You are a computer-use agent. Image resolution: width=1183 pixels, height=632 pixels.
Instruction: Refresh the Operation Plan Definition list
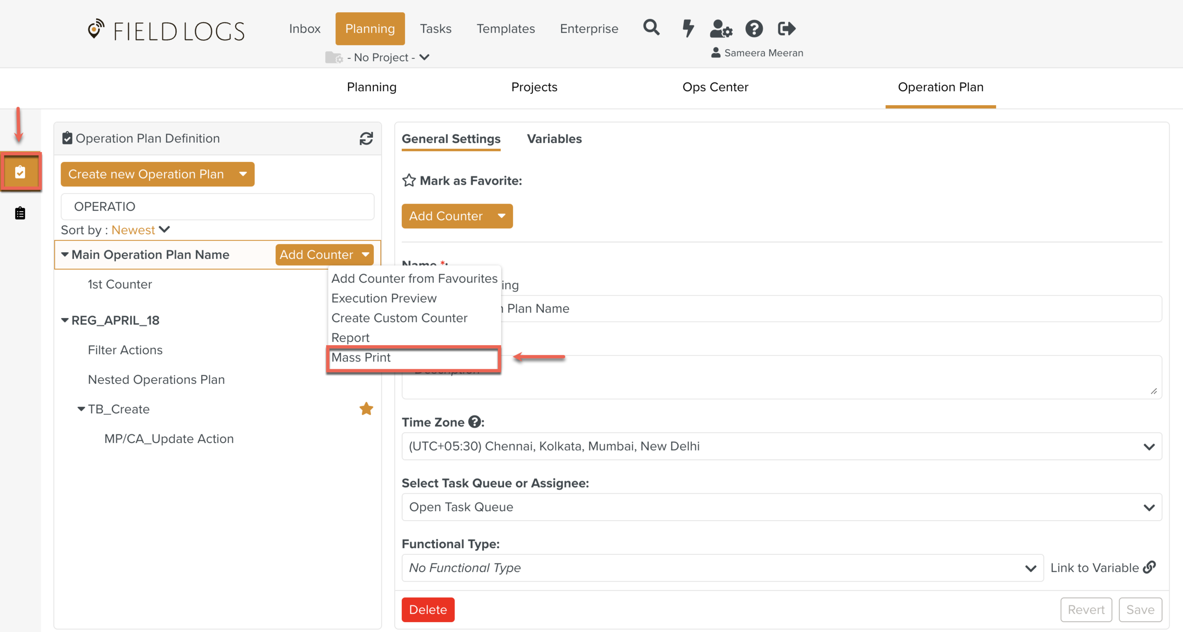(x=366, y=138)
